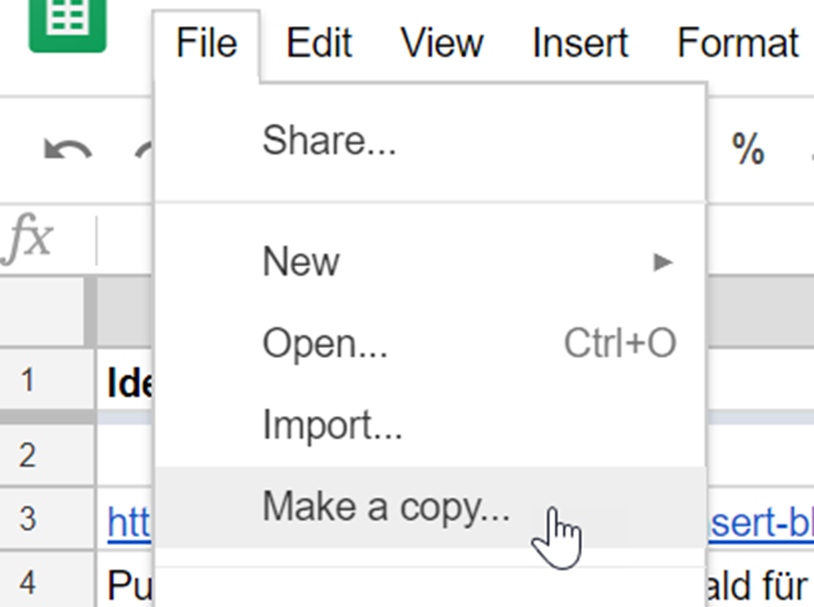Open the Edit menu
The width and height of the screenshot is (814, 607).
(319, 43)
